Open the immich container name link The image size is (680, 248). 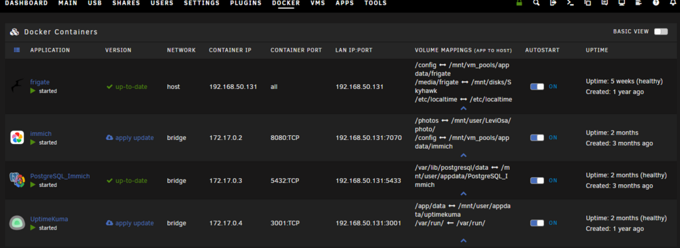pyautogui.click(x=41, y=134)
